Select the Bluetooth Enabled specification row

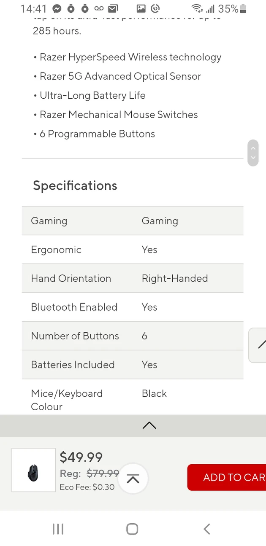point(133,307)
